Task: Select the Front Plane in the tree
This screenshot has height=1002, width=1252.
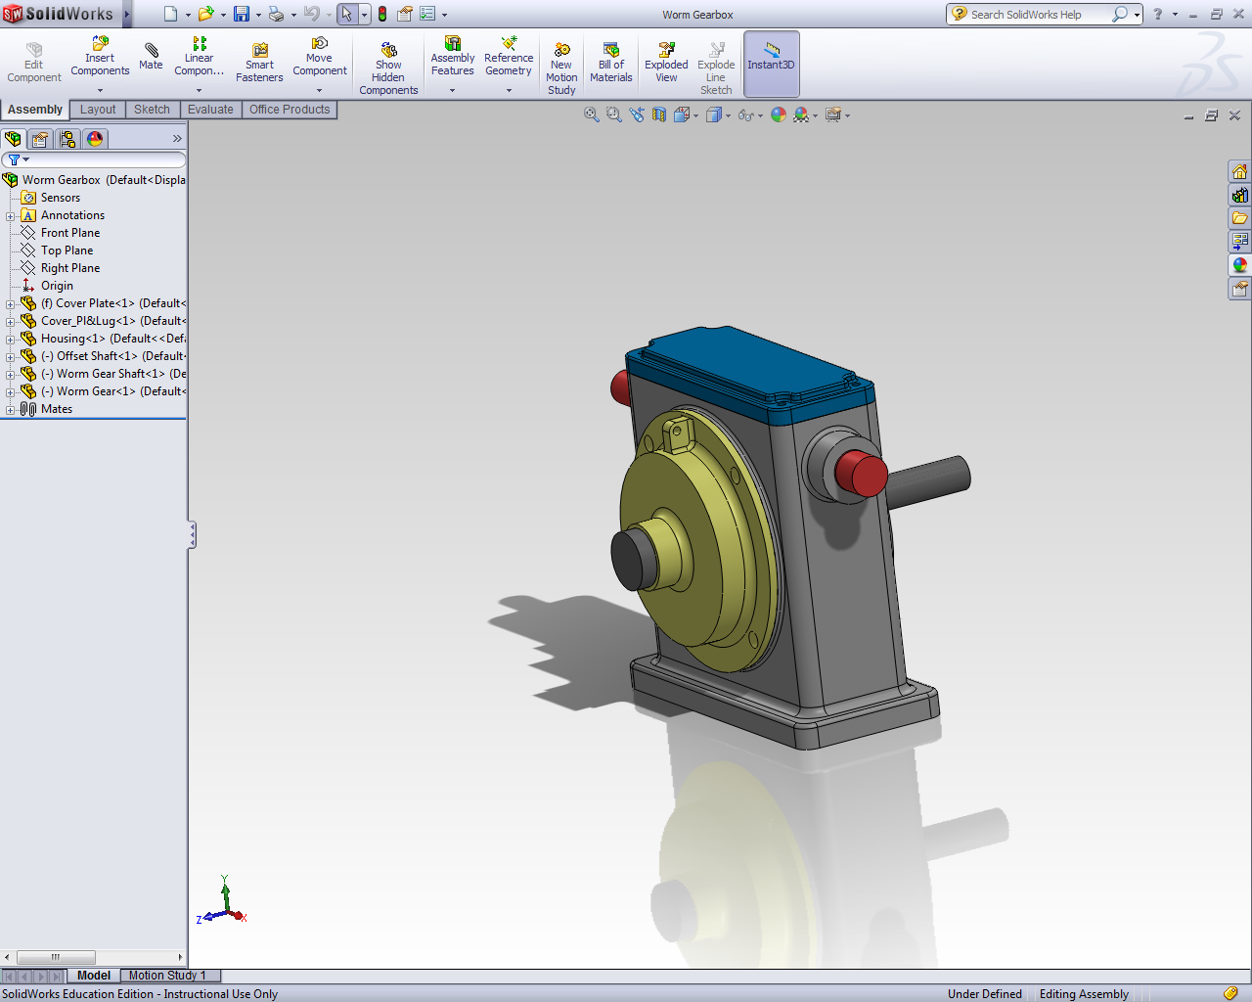Action: tap(70, 233)
